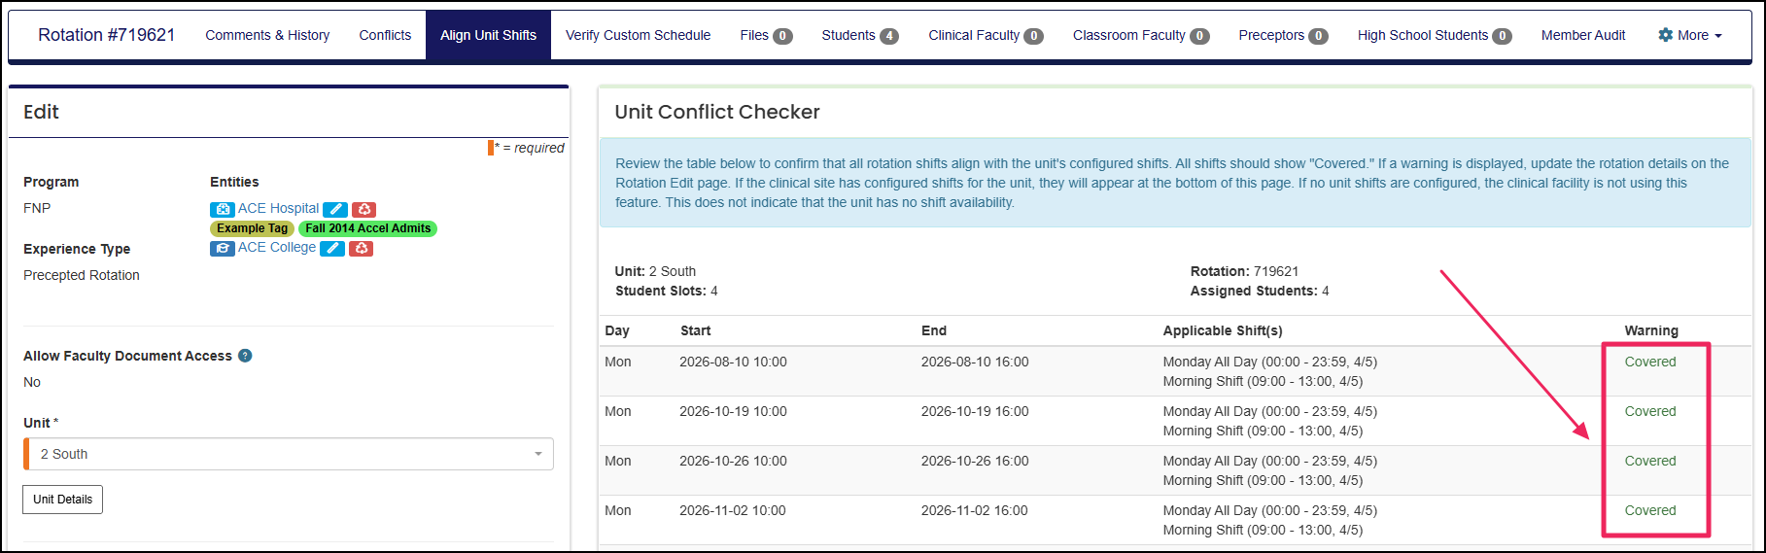Click the Files count badge 0
Screen dimensions: 1766x553
click(x=782, y=36)
